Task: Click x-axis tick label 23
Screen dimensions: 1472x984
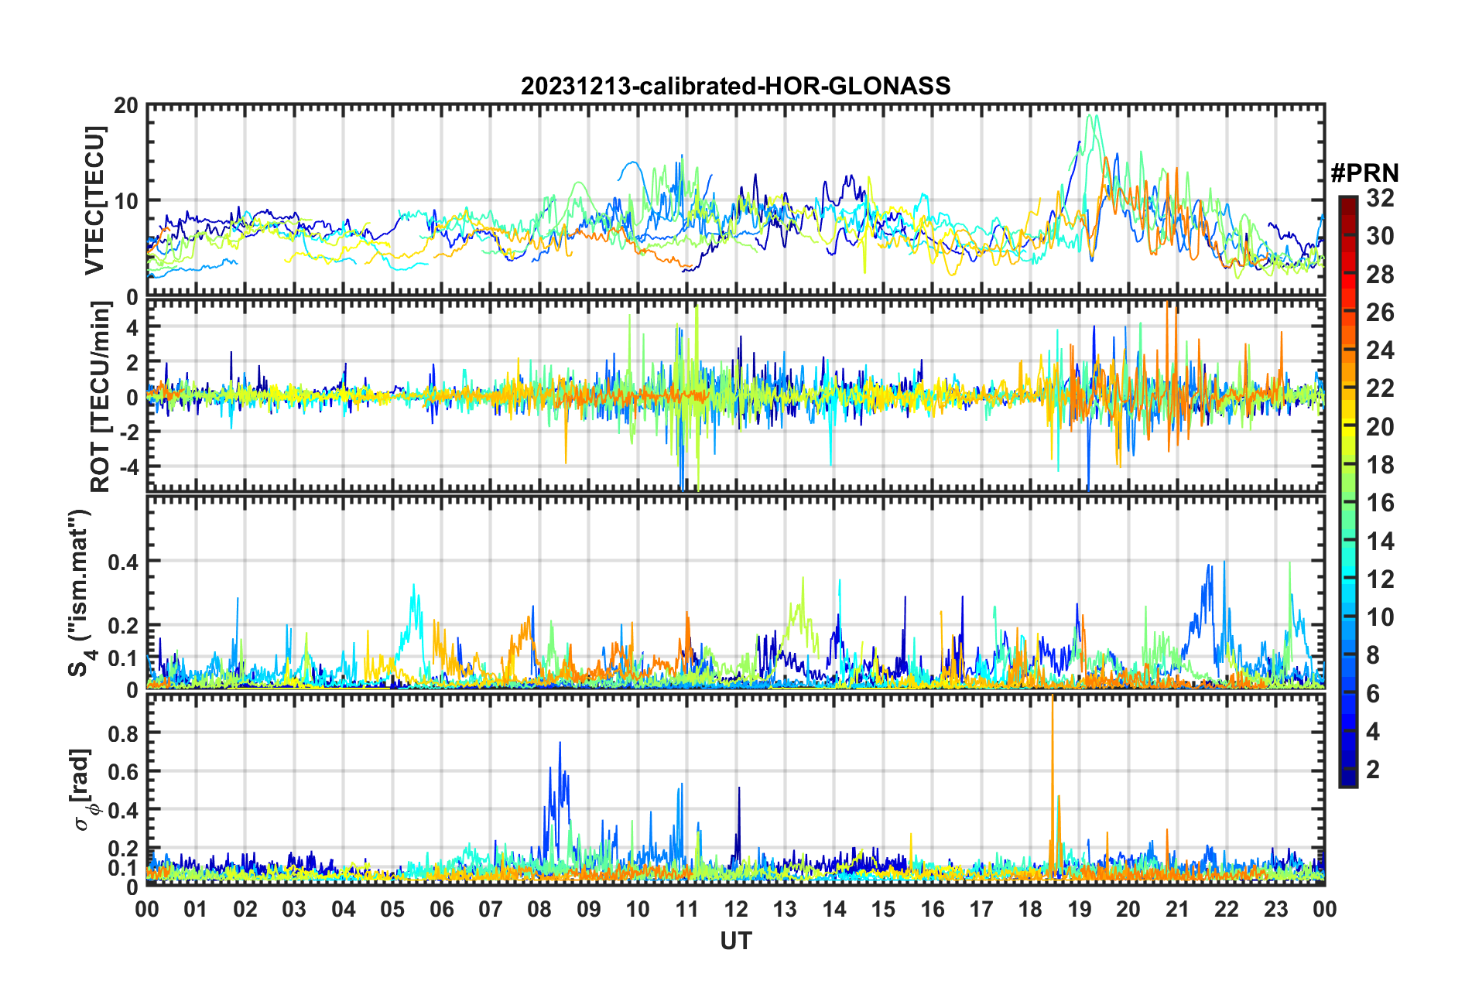Action: [1275, 909]
